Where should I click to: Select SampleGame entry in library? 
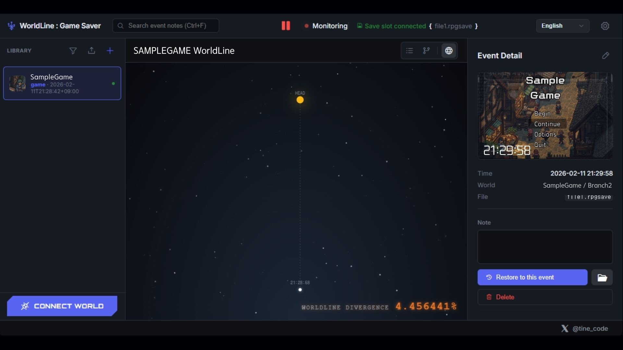pos(62,83)
